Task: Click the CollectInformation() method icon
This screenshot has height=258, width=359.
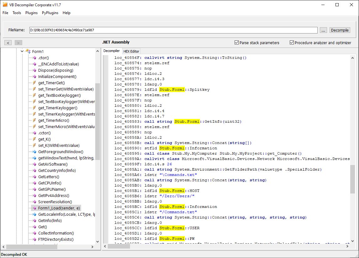Action: tap(35, 233)
